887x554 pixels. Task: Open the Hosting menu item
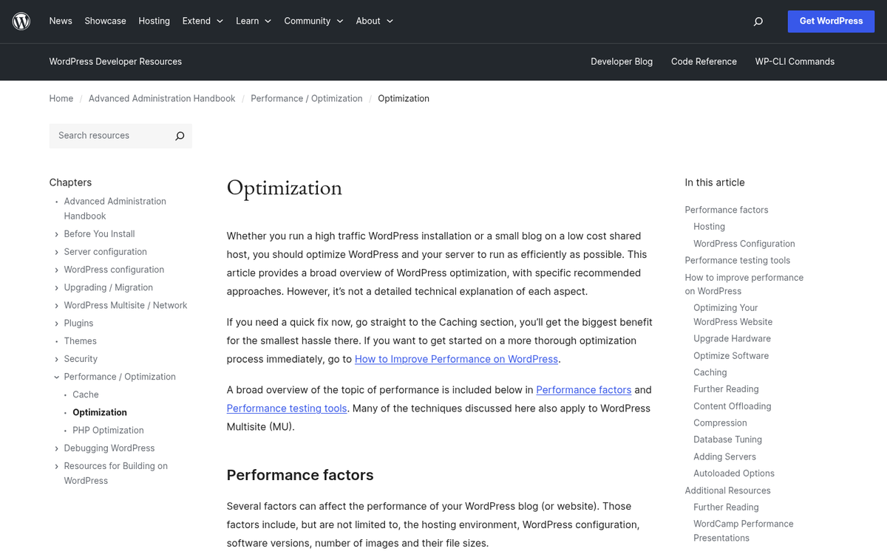point(154,21)
